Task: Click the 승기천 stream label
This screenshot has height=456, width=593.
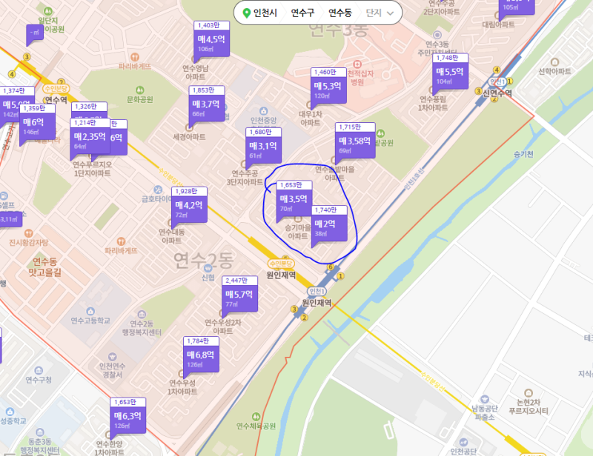Action: tap(524, 154)
